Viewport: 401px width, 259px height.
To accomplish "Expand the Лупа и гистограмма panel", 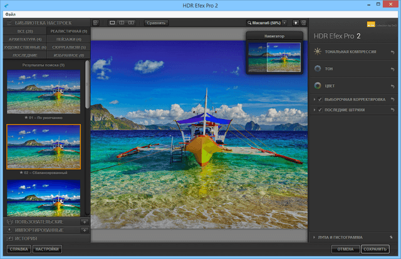I will point(314,237).
